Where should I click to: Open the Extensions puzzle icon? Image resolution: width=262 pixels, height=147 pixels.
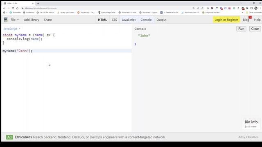click(247, 8)
